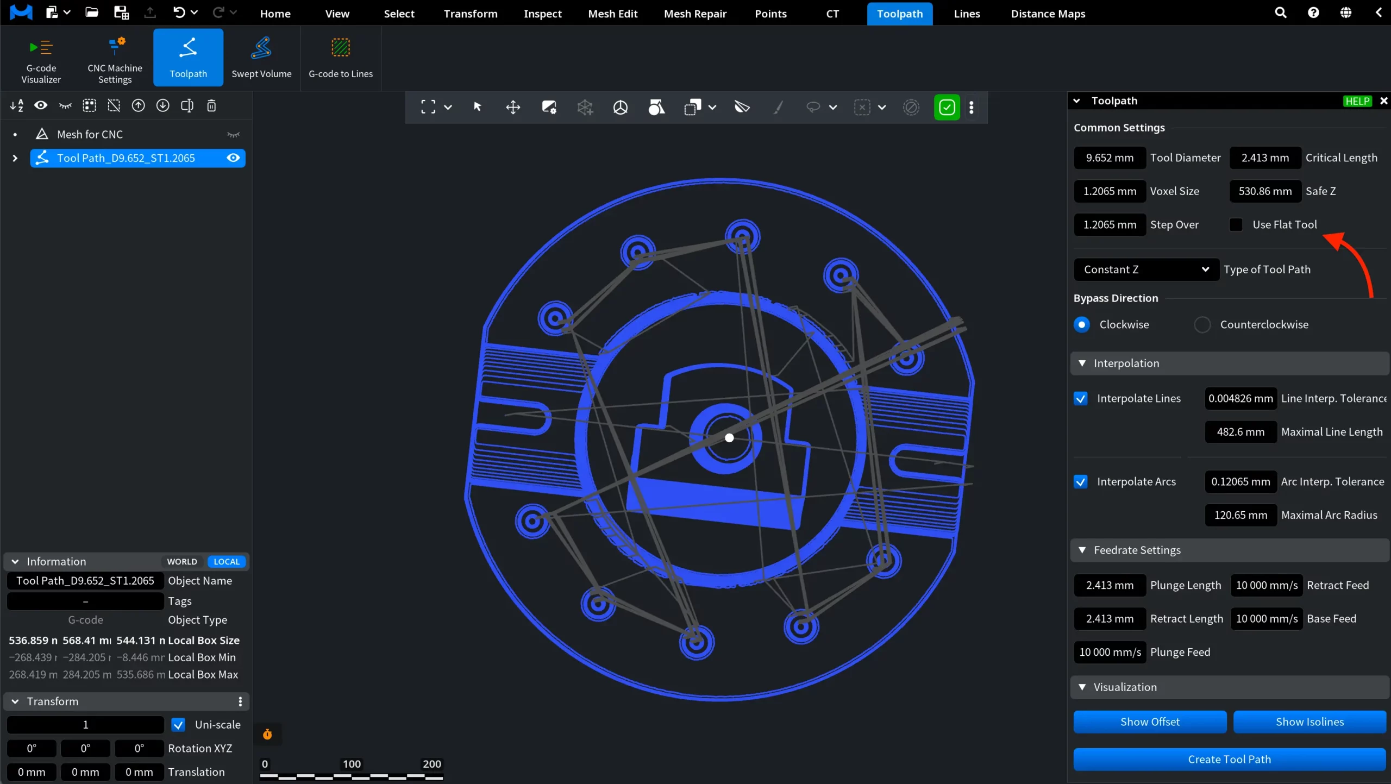Collapse the Transform panel
Screen dimensions: 1391x784
[15, 701]
